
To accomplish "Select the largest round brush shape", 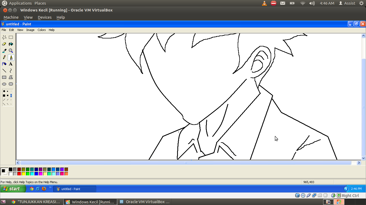I will coord(4,91).
